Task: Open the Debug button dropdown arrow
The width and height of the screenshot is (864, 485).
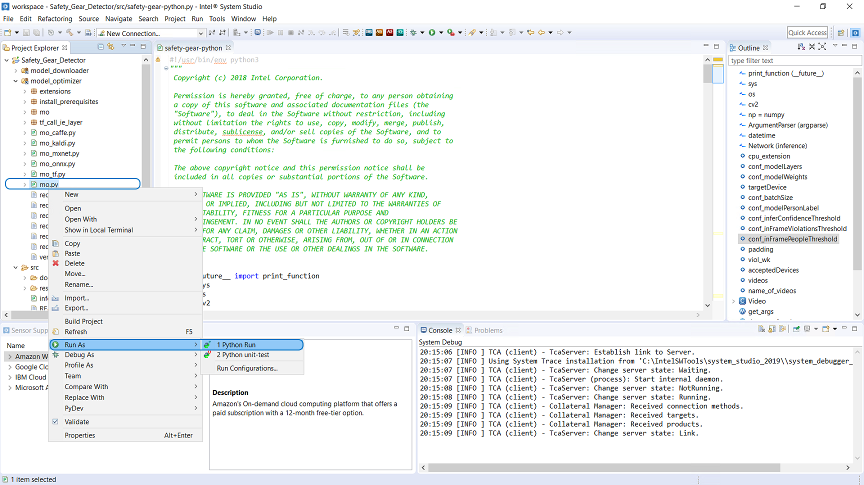Action: coord(422,32)
